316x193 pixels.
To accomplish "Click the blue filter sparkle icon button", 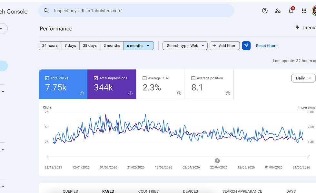I will click(x=246, y=45).
